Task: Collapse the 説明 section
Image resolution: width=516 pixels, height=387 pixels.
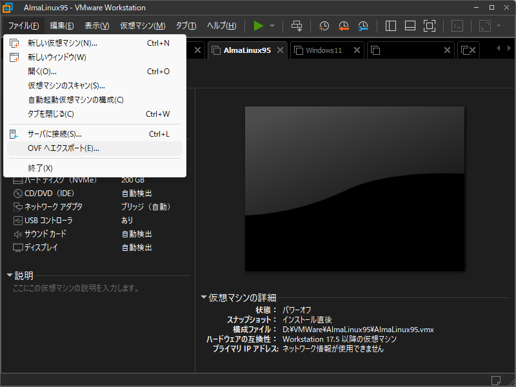Action: (9, 275)
